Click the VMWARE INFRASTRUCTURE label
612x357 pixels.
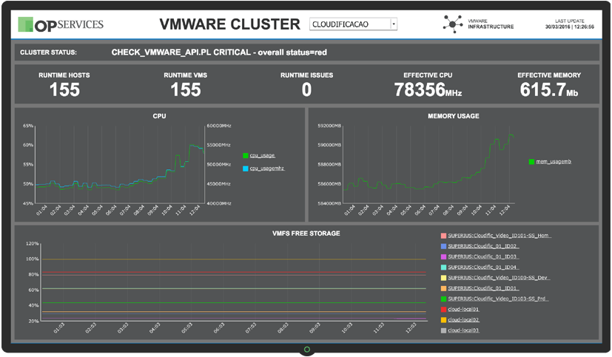tap(491, 24)
